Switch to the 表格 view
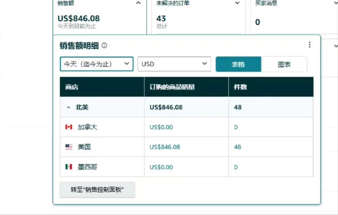Viewport: 338px width, 215px height. tap(238, 64)
